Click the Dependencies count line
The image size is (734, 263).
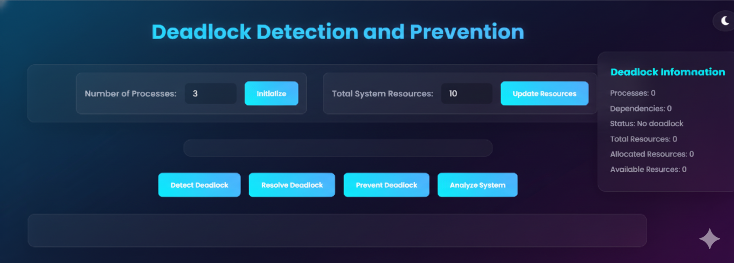(641, 109)
